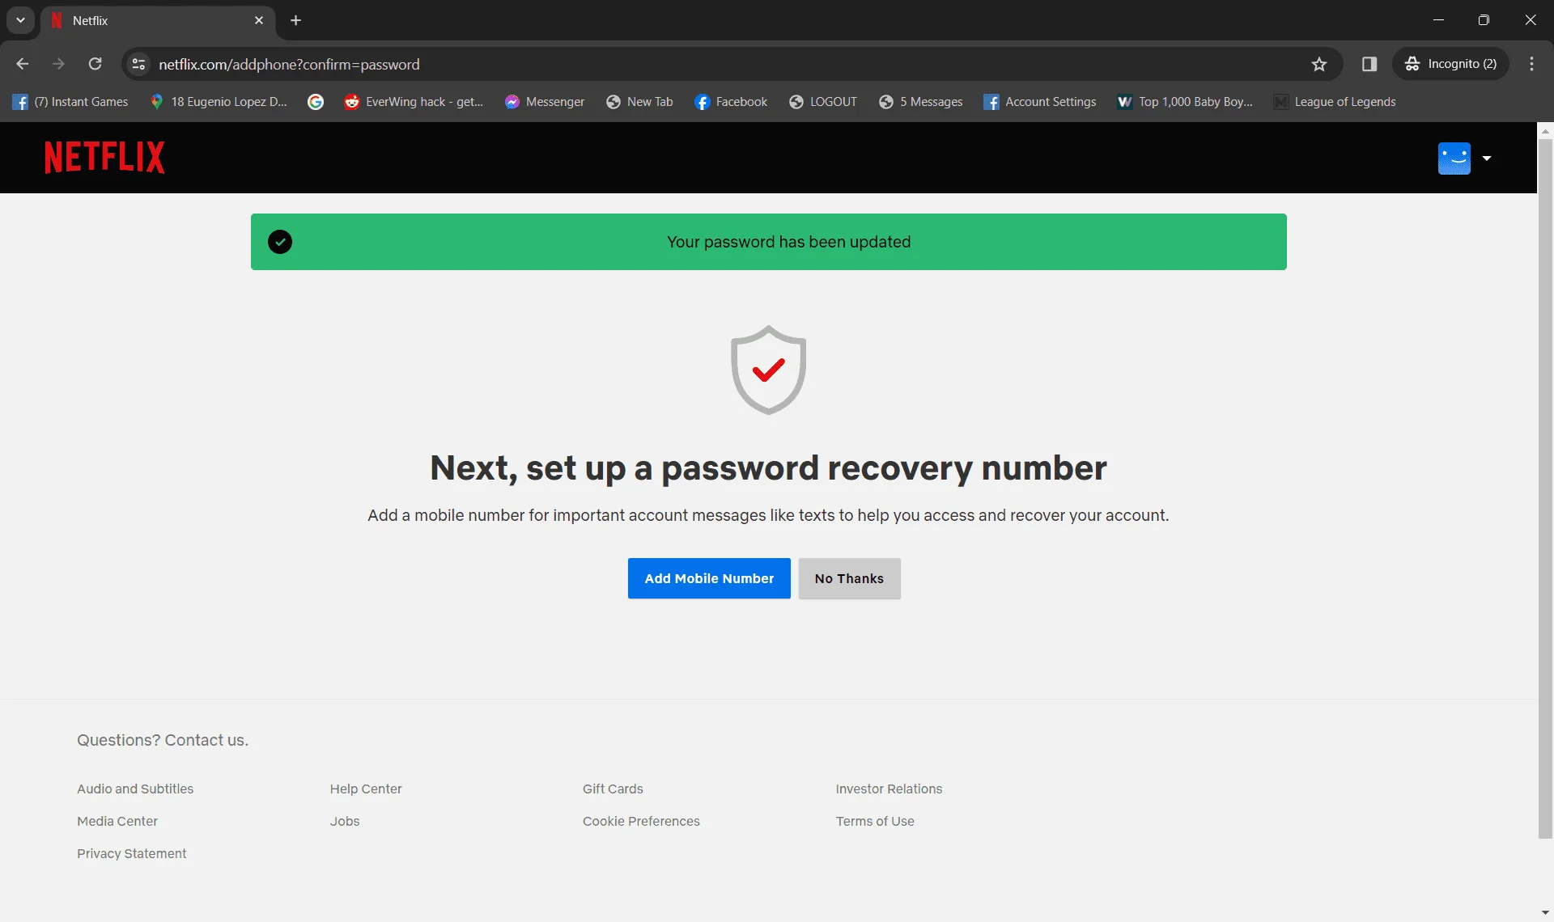Open Help Center footer link
This screenshot has width=1554, height=922.
(366, 789)
